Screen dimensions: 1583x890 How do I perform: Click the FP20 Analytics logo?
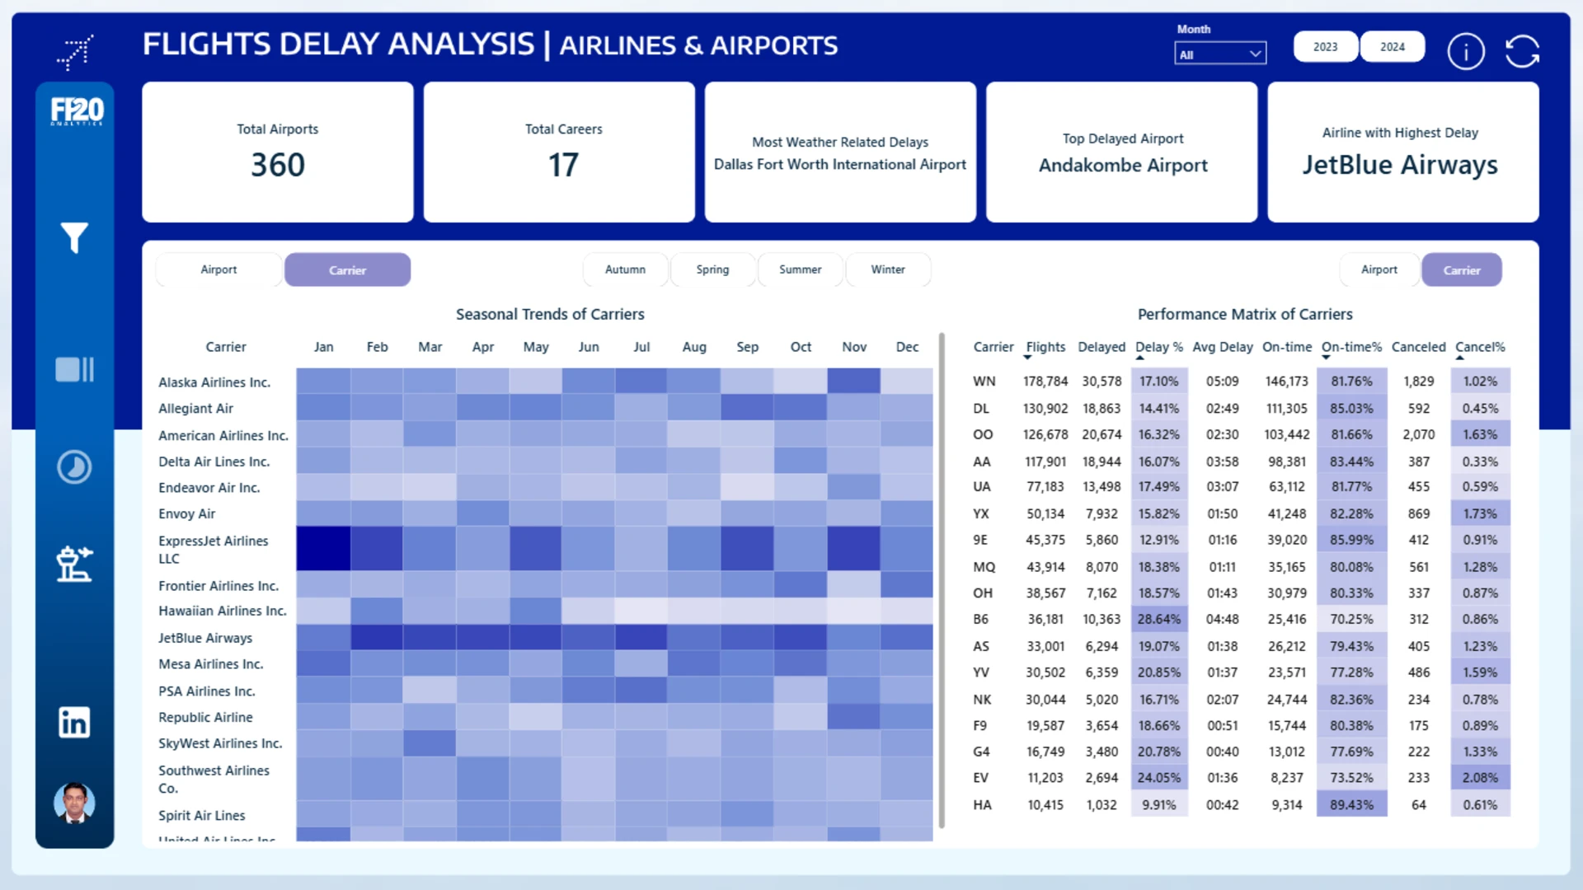point(77,111)
